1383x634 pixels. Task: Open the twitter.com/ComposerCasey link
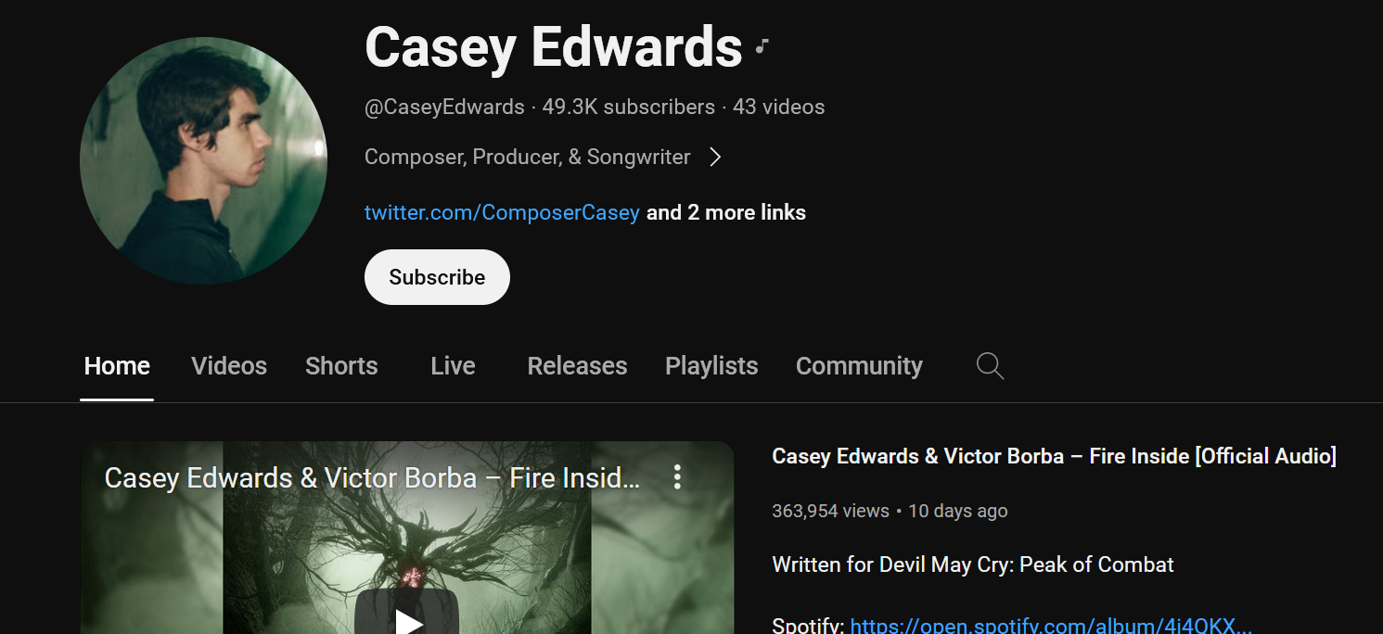tap(502, 212)
